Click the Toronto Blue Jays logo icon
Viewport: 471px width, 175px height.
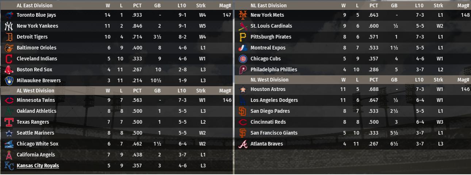[9, 15]
